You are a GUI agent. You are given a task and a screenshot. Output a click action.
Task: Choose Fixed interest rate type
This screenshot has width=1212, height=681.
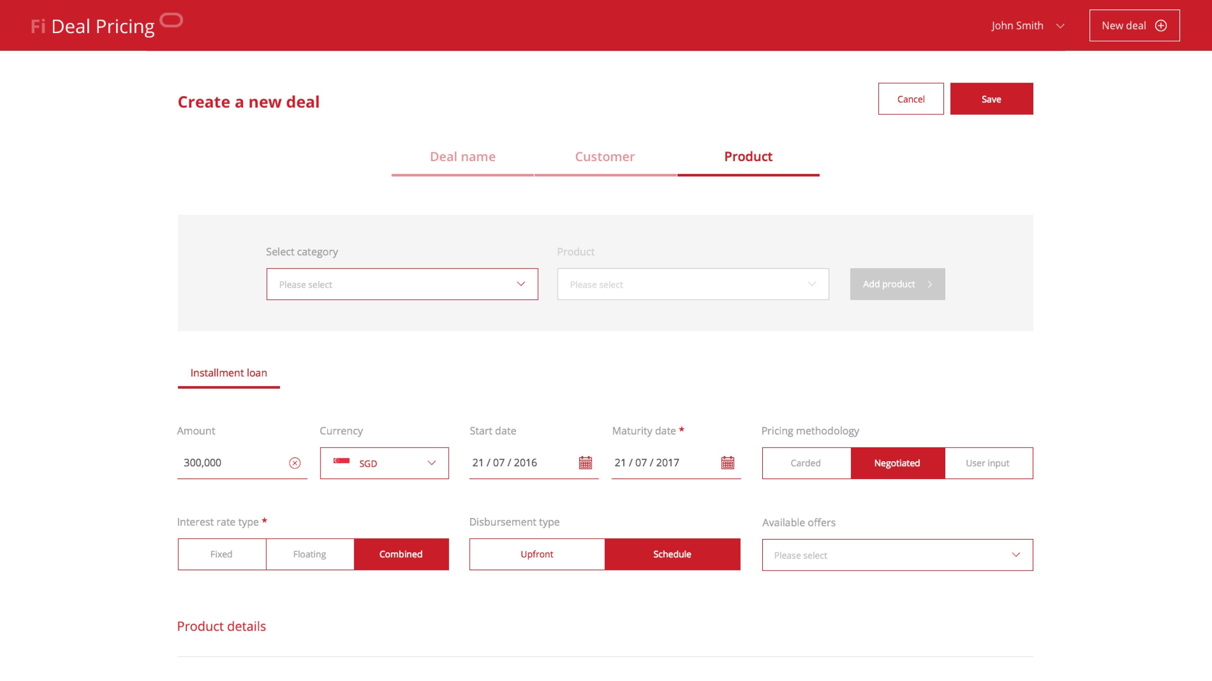click(222, 554)
